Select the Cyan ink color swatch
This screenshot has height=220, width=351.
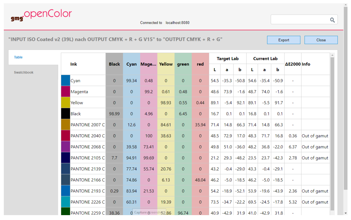click(x=65, y=81)
